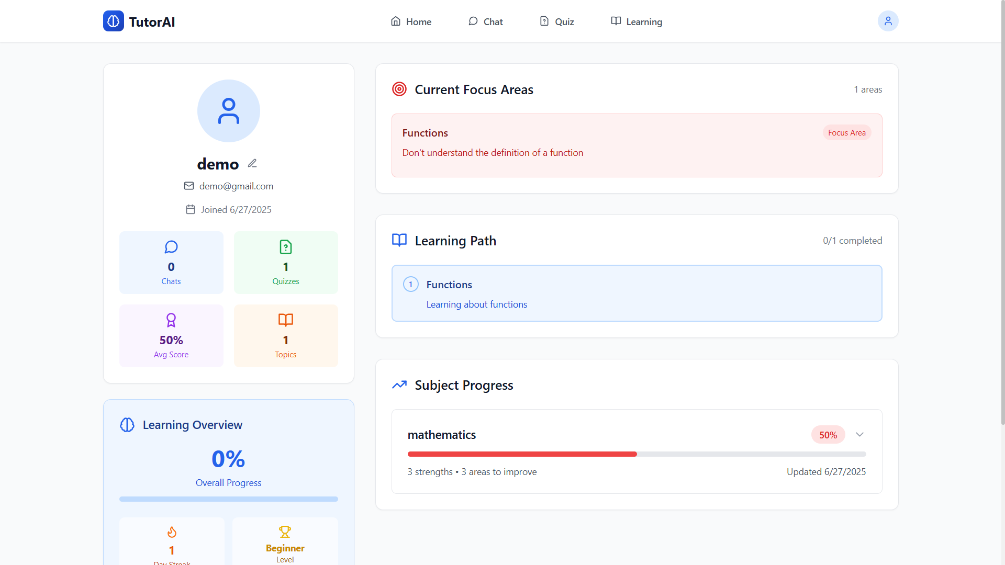Click the Beginner level trophy icon
The image size is (1005, 565).
(285, 532)
